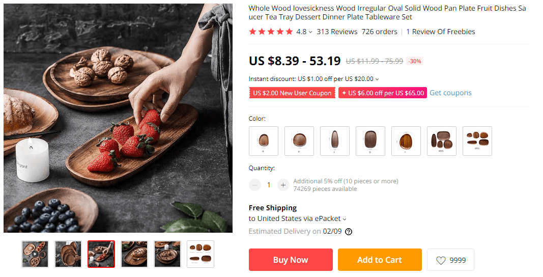Screen dimensions: 543x277
Task: Select the 4PCS set color option
Action: pyautogui.click(x=442, y=141)
